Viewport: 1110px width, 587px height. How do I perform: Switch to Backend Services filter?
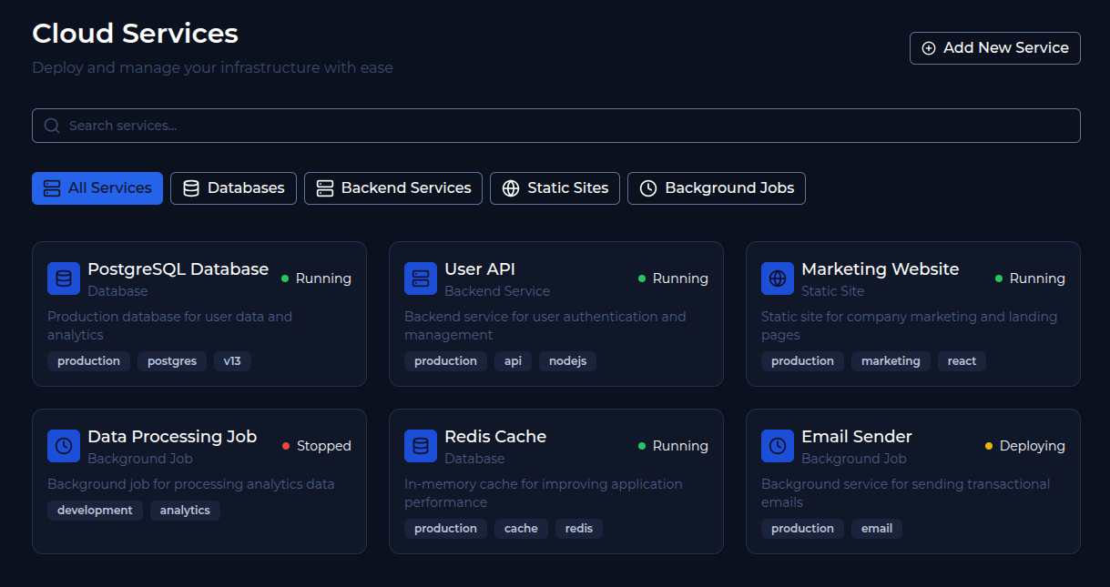click(x=393, y=188)
